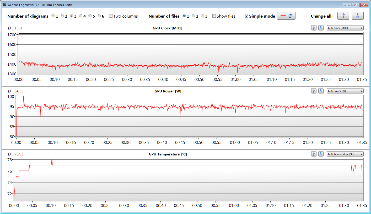Click the GPU Clock [MHz] chart title

(167, 28)
